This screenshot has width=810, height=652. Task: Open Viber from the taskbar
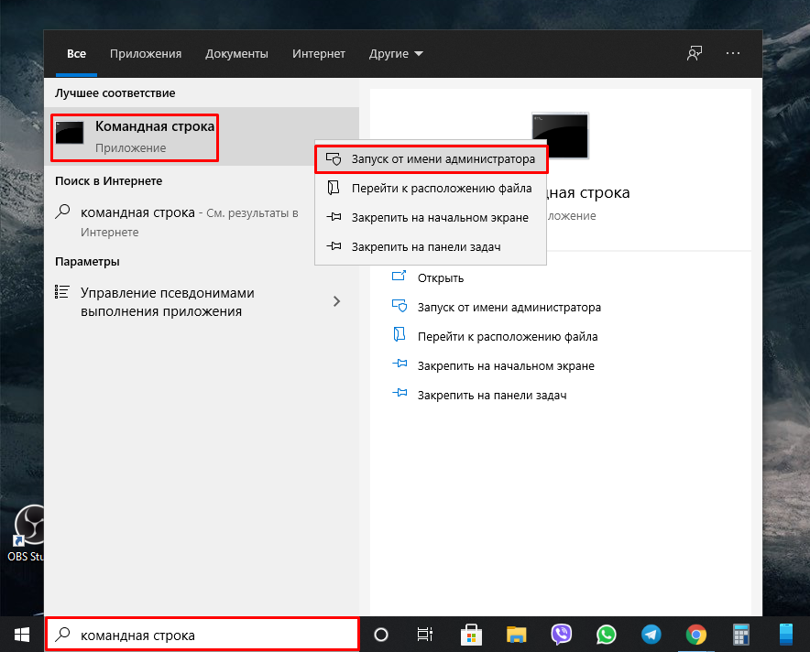point(561,635)
